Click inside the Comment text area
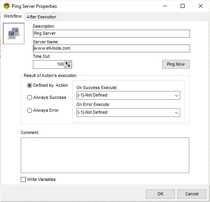Viewport: 210px width, 202px height. 105,155
